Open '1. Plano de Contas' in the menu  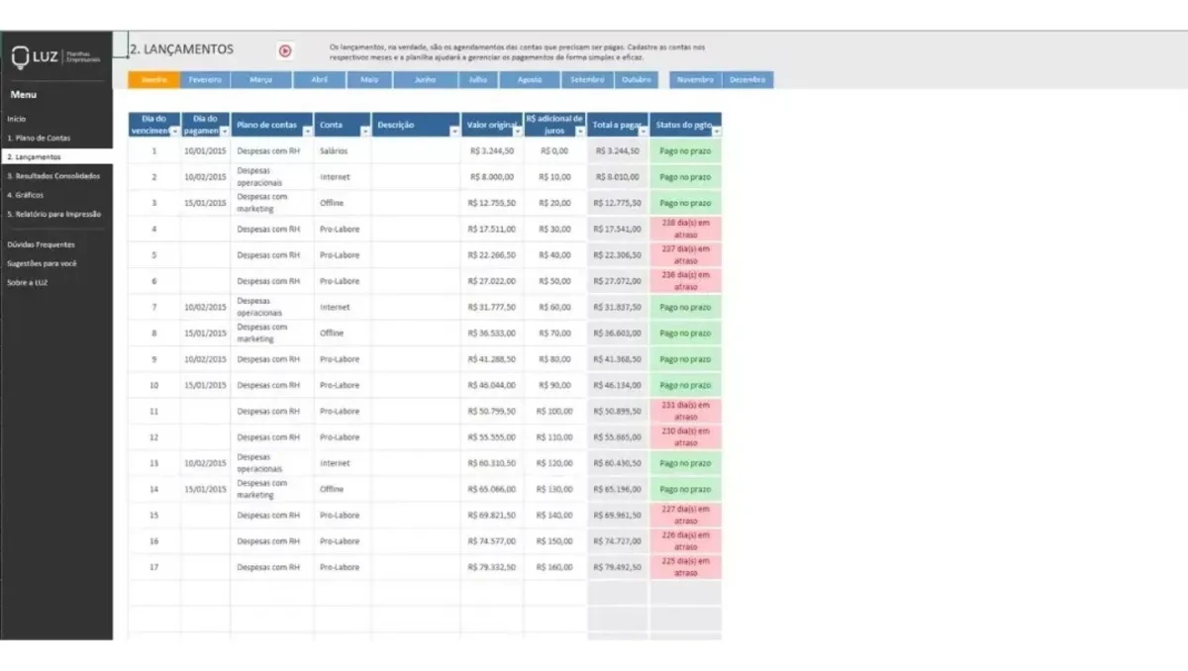[38, 138]
